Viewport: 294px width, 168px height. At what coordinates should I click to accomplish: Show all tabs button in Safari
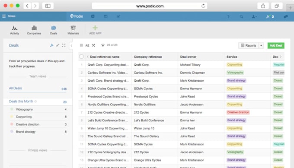point(277,6)
